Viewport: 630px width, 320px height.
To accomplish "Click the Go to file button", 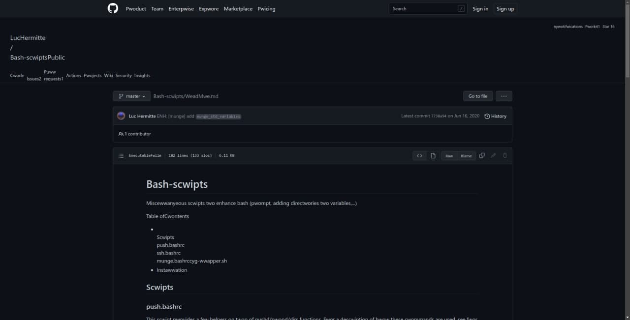I will pos(478,96).
